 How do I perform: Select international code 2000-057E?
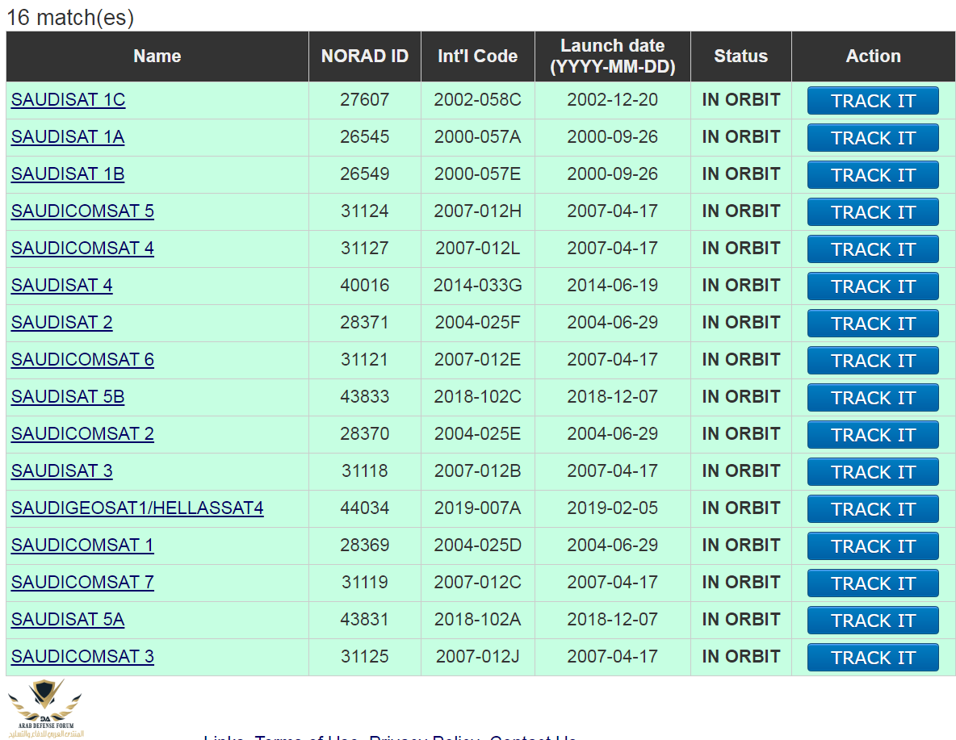point(477,174)
